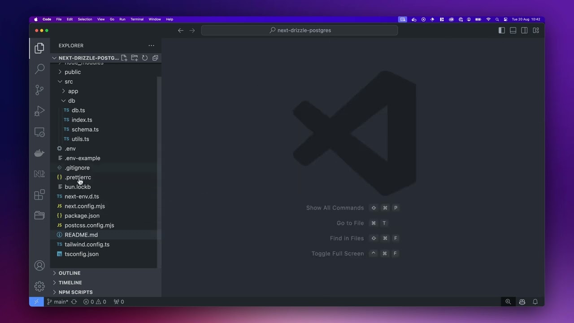Open the Explorer more actions ellipsis
The height and width of the screenshot is (323, 574).
[152, 45]
